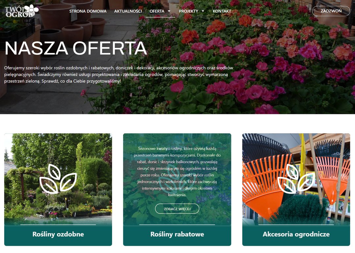Click the hero intro paragraph about offer
Image resolution: width=355 pixels, height=253 pixels.
click(x=119, y=74)
